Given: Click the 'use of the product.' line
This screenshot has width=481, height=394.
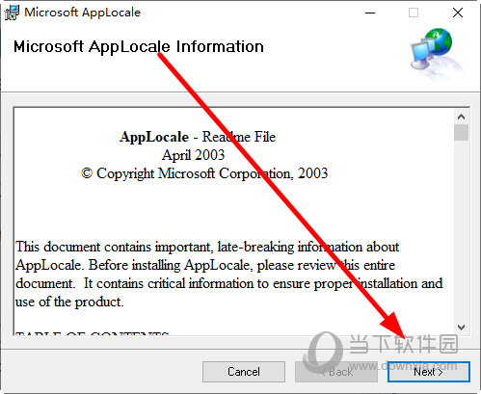Looking at the screenshot, I should pyautogui.click(x=69, y=302).
